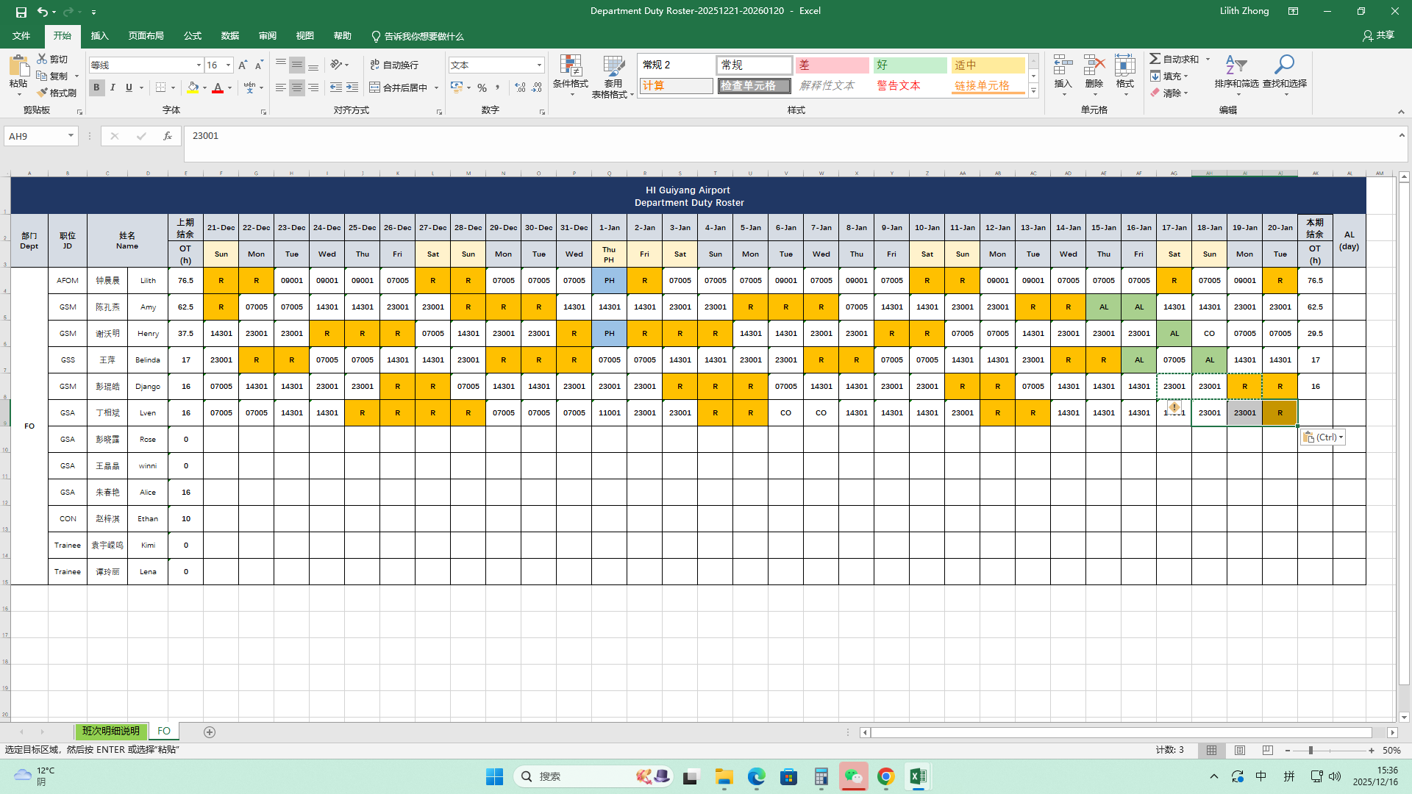
Task: Apply the 好 cell style
Action: pyautogui.click(x=910, y=65)
